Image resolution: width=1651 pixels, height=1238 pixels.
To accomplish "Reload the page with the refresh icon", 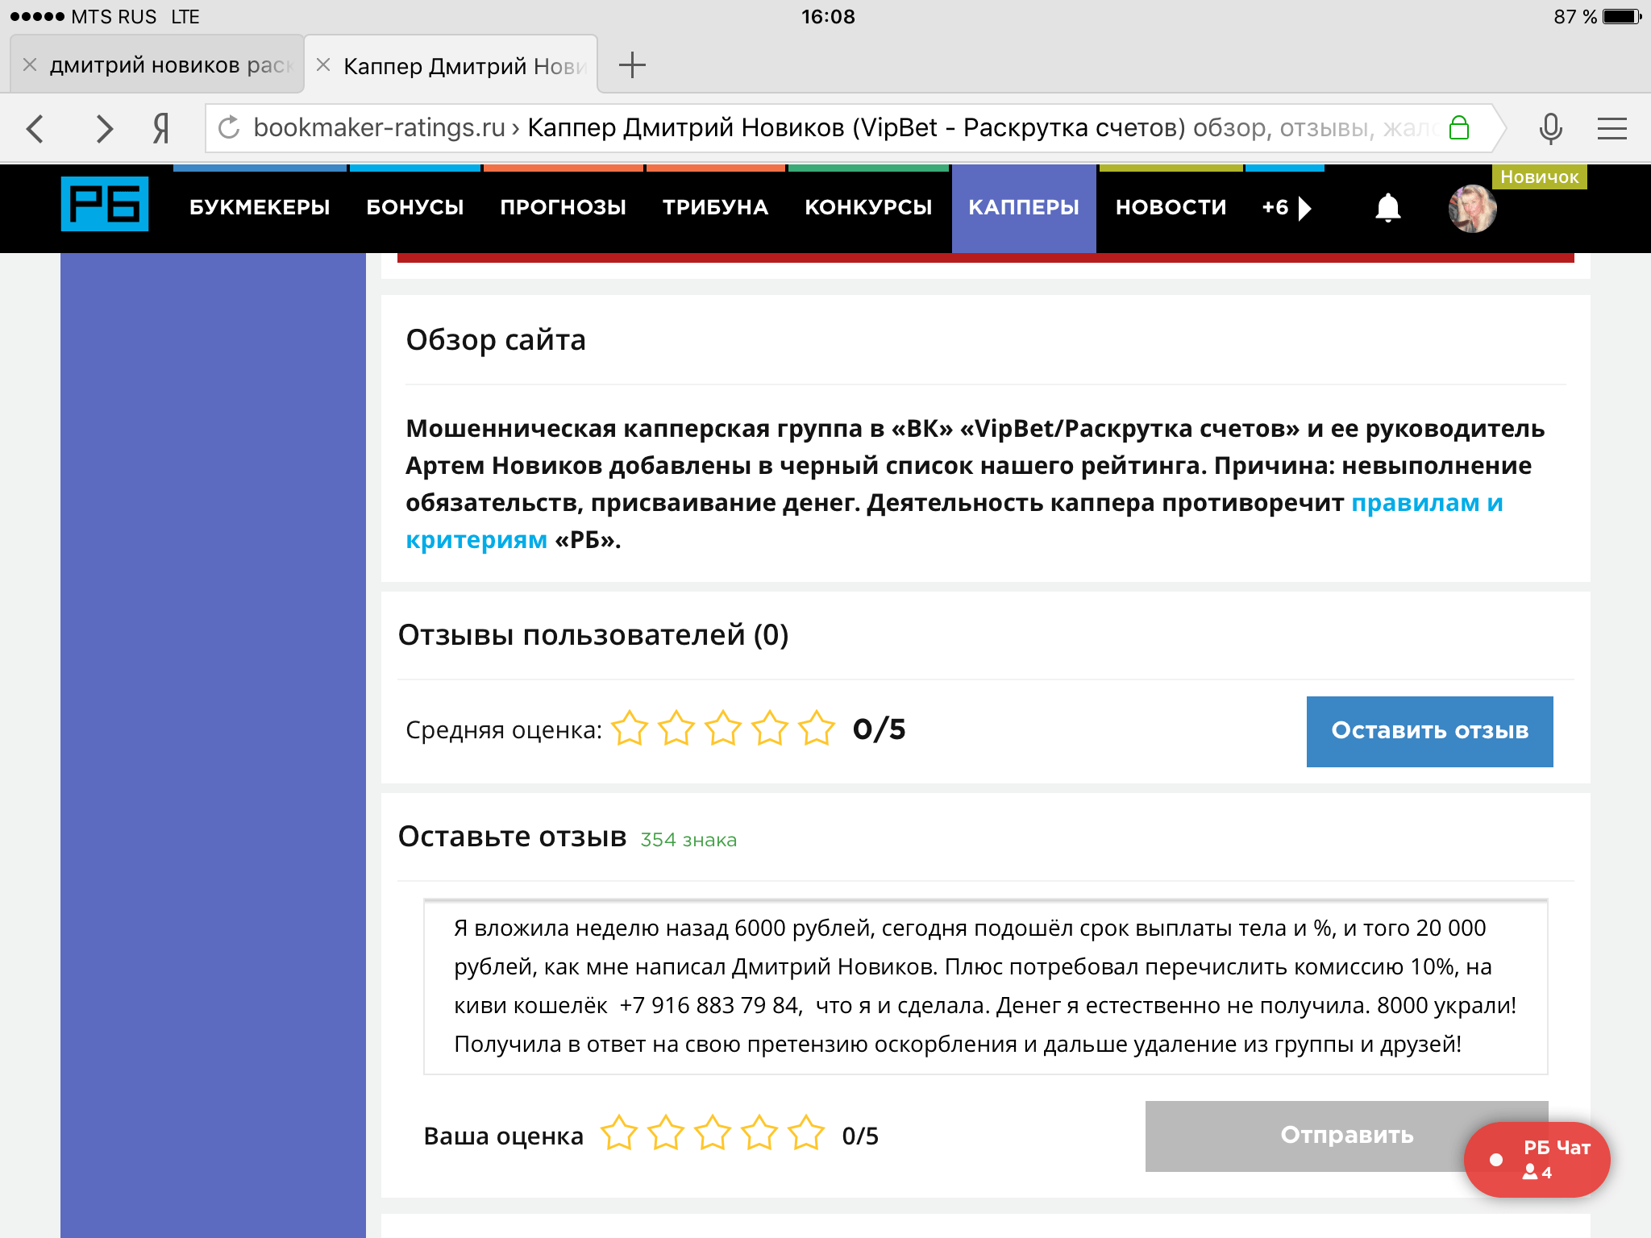I will [x=229, y=127].
